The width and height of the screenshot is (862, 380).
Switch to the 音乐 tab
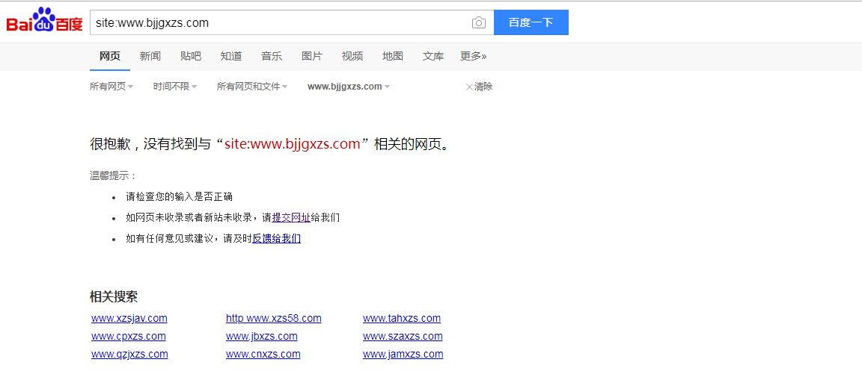(272, 56)
